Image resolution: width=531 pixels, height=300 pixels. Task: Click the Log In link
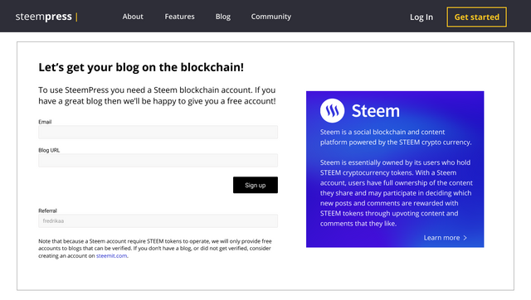click(x=421, y=17)
